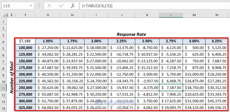The height and width of the screenshot is (112, 230).
Task: Select column F header
Action: coord(26,15)
